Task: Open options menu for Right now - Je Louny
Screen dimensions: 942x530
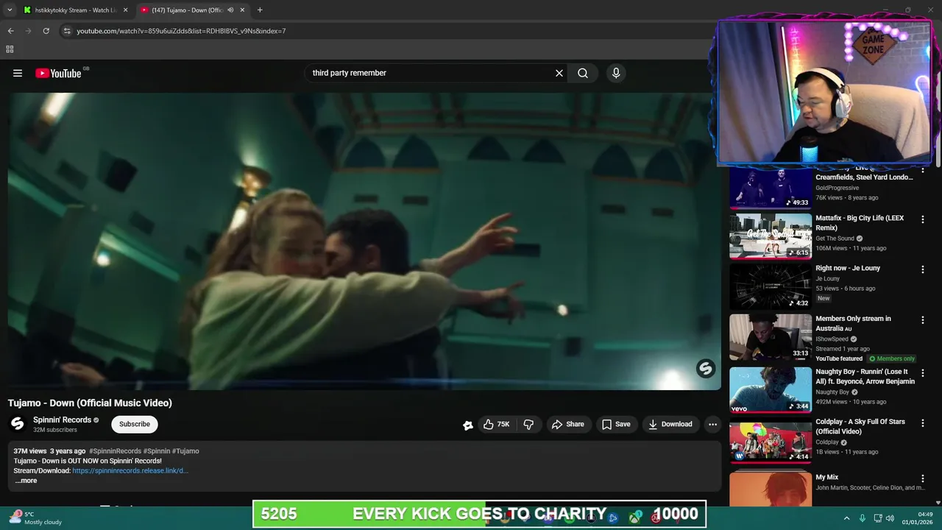Action: [x=923, y=269]
